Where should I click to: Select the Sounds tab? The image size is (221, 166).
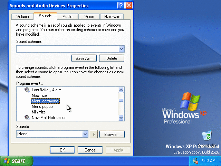pos(45,16)
